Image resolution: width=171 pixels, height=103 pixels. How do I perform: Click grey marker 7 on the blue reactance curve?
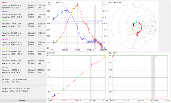(x=77, y=27)
